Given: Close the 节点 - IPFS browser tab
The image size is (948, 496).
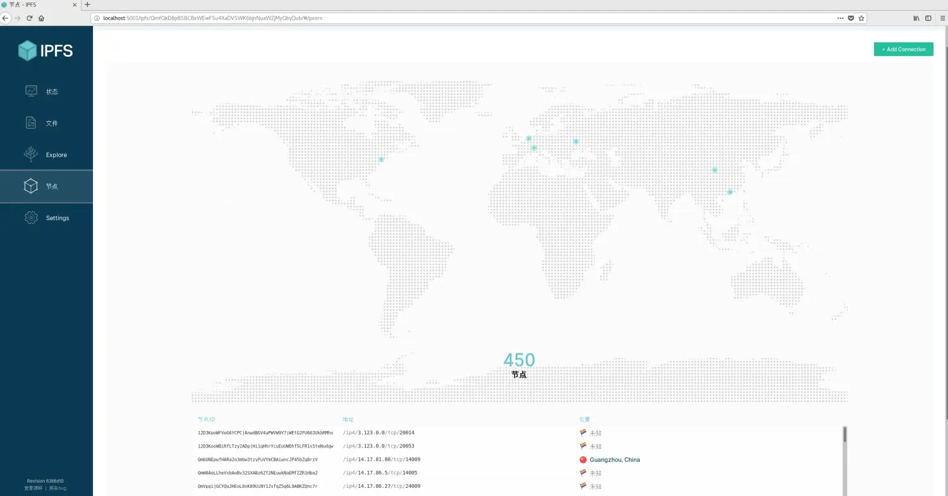Looking at the screenshot, I should 76,4.
